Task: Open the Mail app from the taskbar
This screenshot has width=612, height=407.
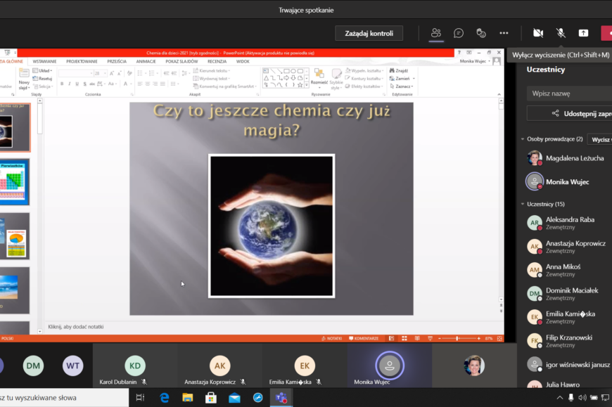Action: (234, 398)
